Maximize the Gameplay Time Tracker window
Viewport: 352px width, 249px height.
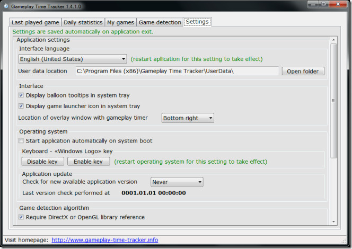323,4
